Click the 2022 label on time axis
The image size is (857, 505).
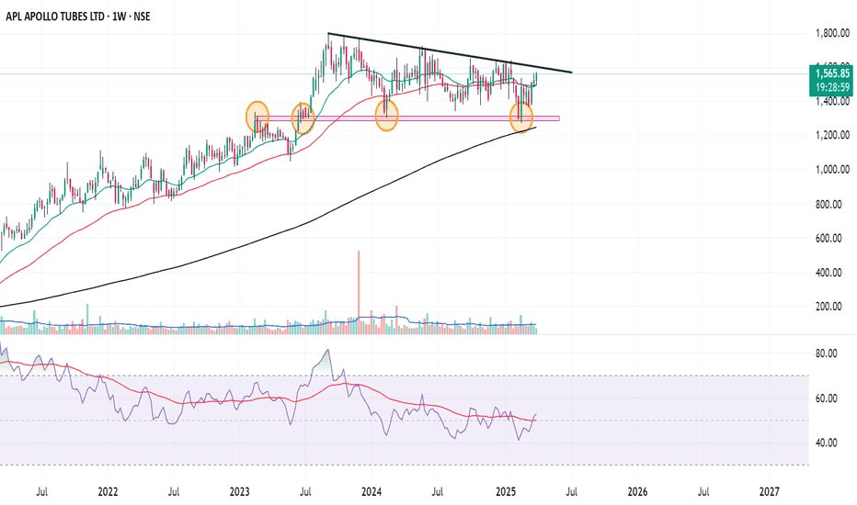click(x=108, y=492)
